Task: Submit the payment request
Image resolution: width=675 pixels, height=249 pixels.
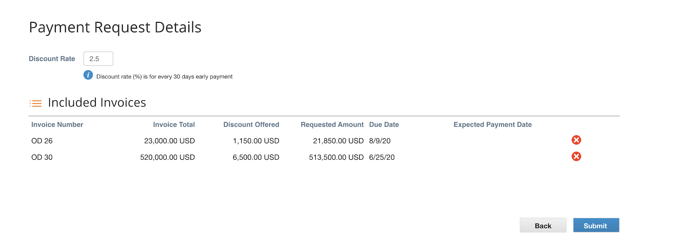Action: coord(596,225)
